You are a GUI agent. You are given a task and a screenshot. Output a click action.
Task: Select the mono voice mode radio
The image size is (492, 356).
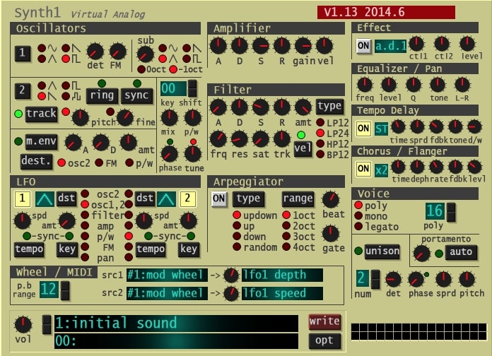(x=358, y=216)
